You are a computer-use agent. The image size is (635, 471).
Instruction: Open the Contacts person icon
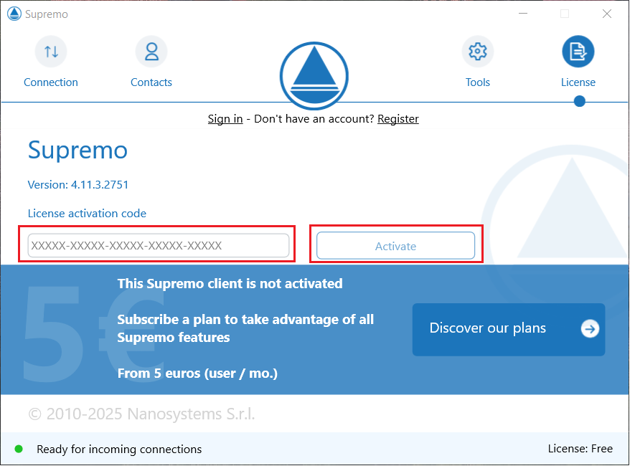pyautogui.click(x=151, y=52)
